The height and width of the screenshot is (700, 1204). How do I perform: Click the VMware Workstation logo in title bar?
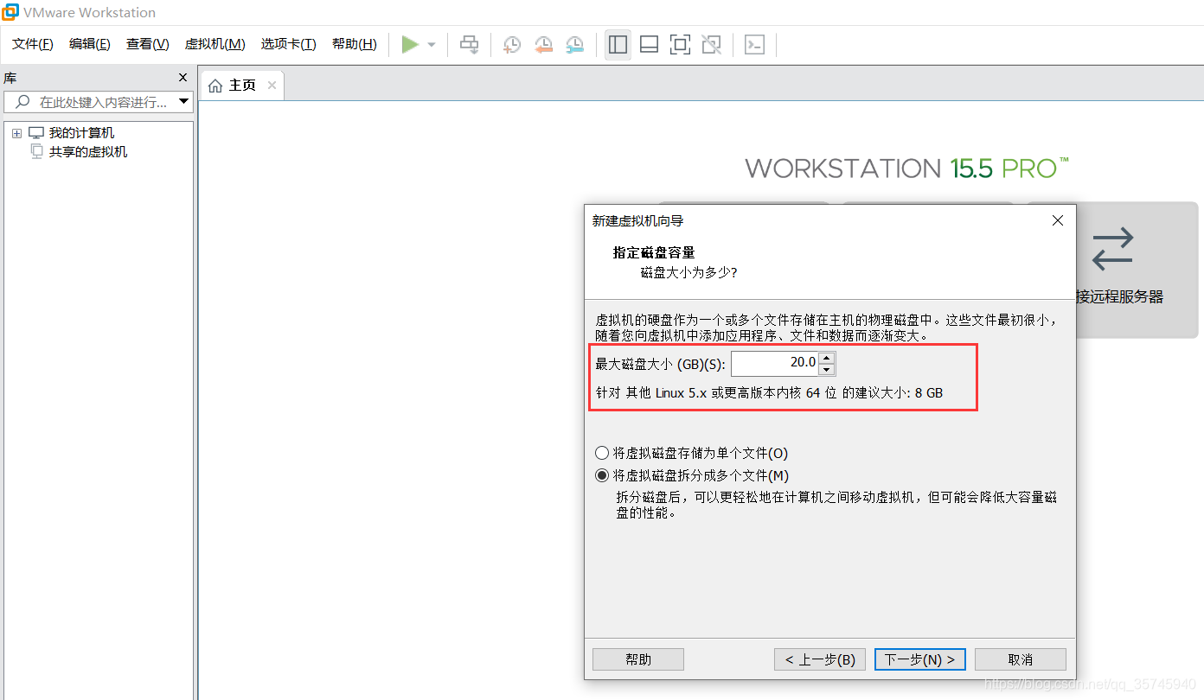pos(10,12)
